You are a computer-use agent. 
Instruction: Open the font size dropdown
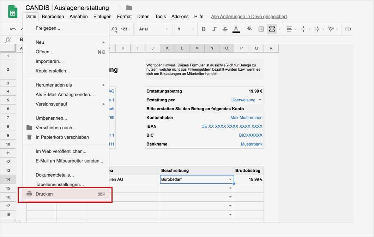click(x=183, y=29)
